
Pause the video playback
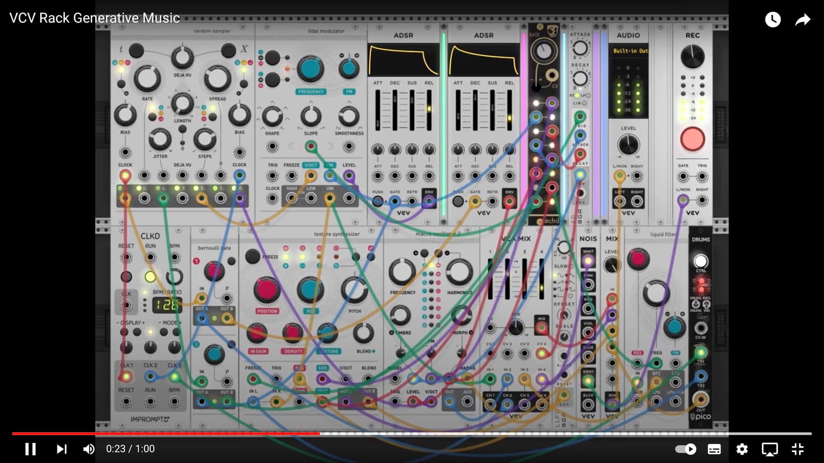tap(30, 449)
